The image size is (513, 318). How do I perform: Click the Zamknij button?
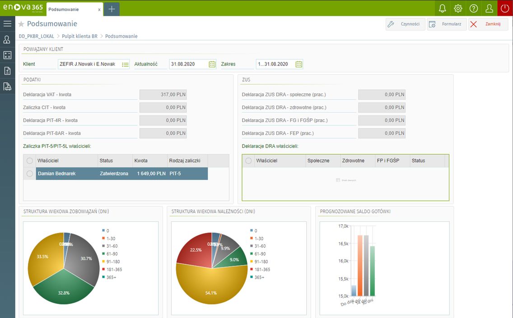pyautogui.click(x=488, y=24)
